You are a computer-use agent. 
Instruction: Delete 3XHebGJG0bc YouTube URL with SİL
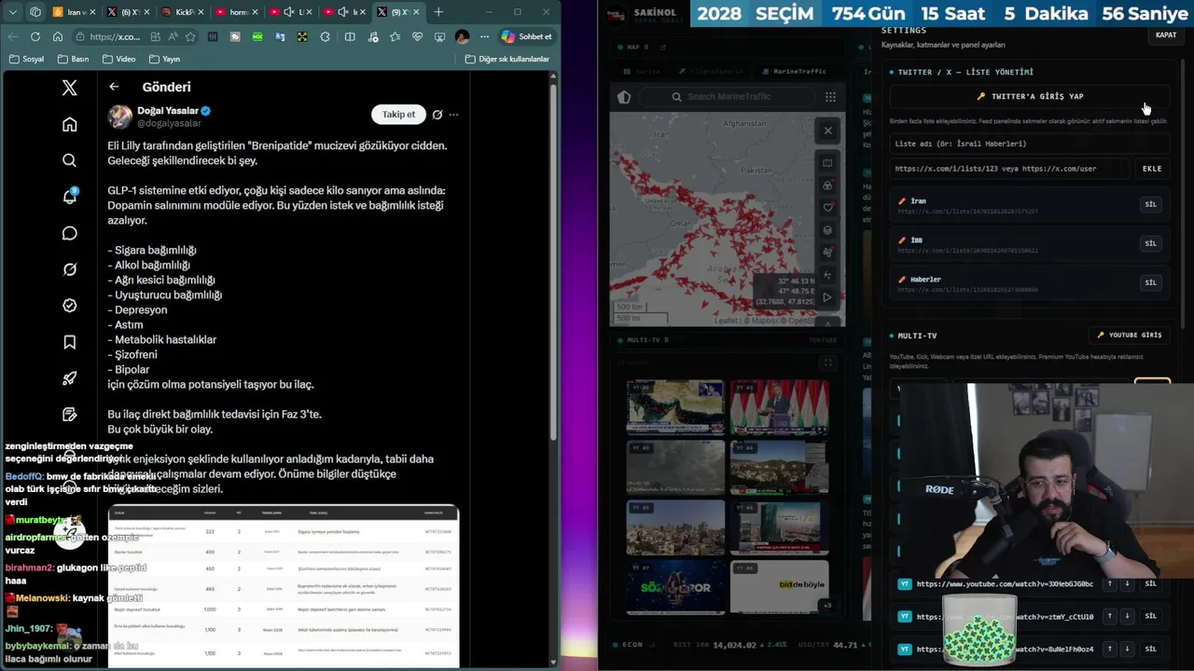[x=1150, y=584]
